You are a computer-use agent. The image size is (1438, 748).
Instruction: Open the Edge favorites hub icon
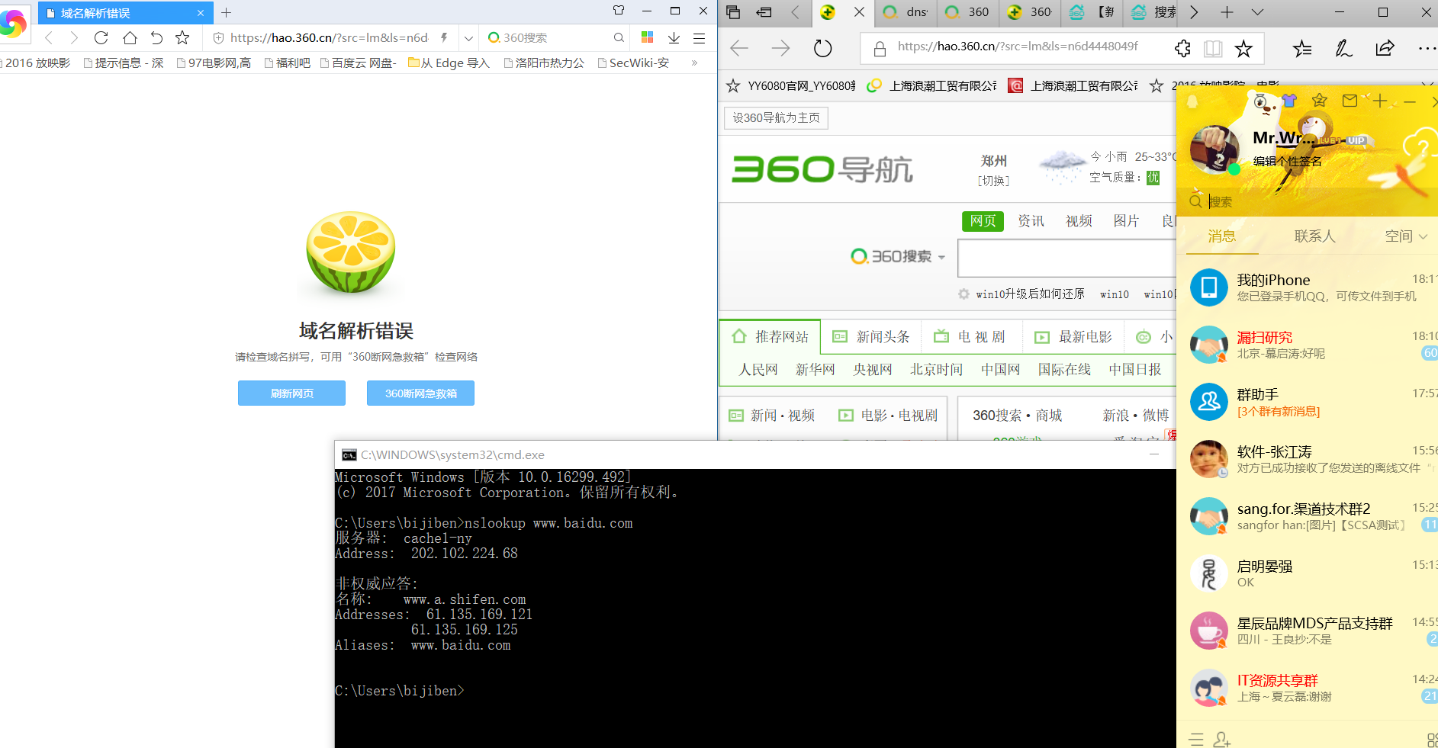pyautogui.click(x=1303, y=49)
